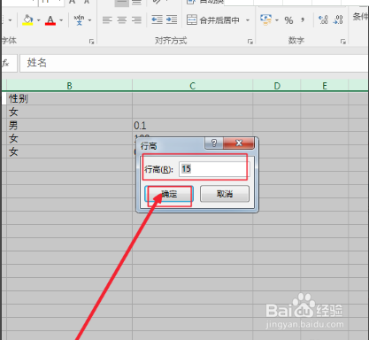Open the borders dropdown arrow left of fill color
369x340 pixels.
10,20
